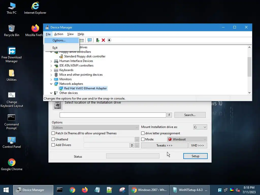
Task: Expand Keyboards node
Action: (x=51, y=70)
